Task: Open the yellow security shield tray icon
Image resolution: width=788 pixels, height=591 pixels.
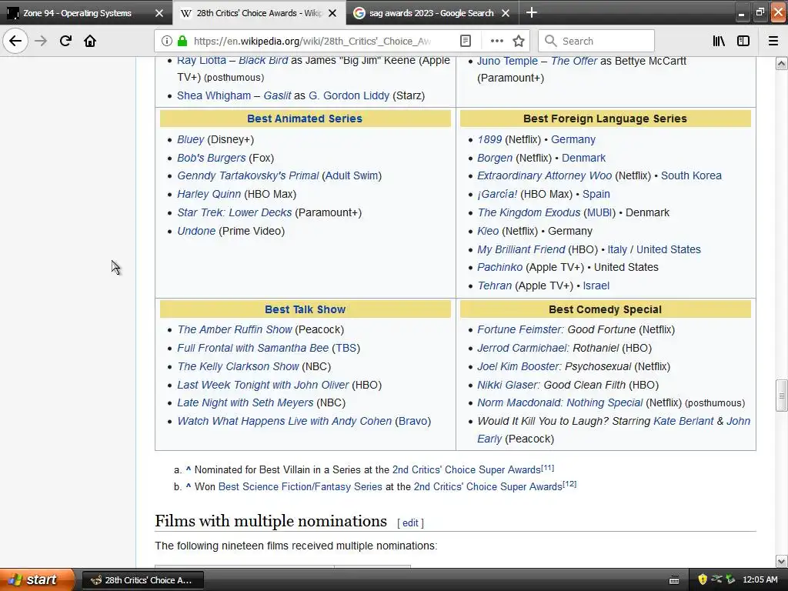Action: (x=703, y=580)
